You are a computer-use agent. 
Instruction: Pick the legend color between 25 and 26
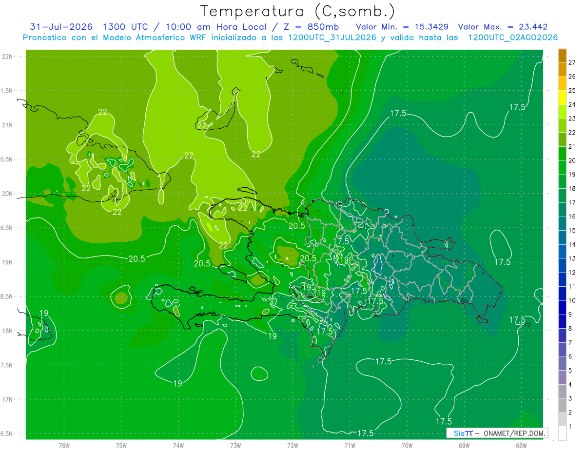[x=562, y=84]
